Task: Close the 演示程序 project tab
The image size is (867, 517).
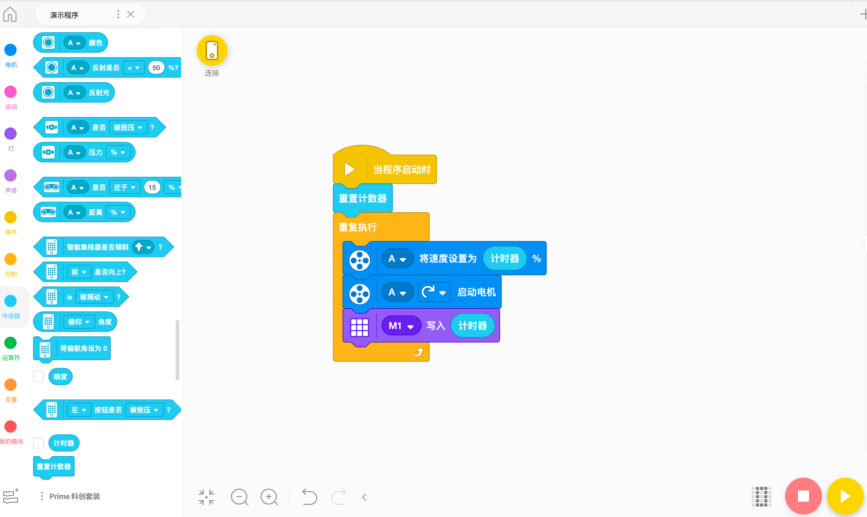Action: click(x=131, y=14)
